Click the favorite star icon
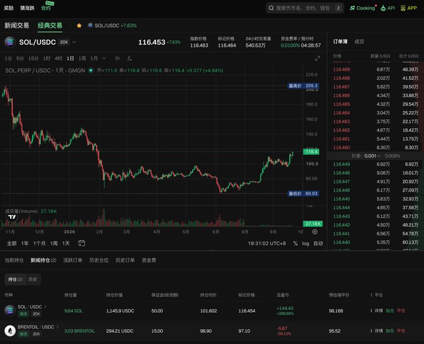Image resolution: width=424 pixels, height=344 pixels. pos(79,26)
